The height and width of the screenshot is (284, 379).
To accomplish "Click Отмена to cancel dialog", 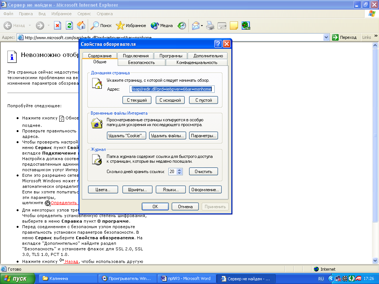I will click(185, 206).
